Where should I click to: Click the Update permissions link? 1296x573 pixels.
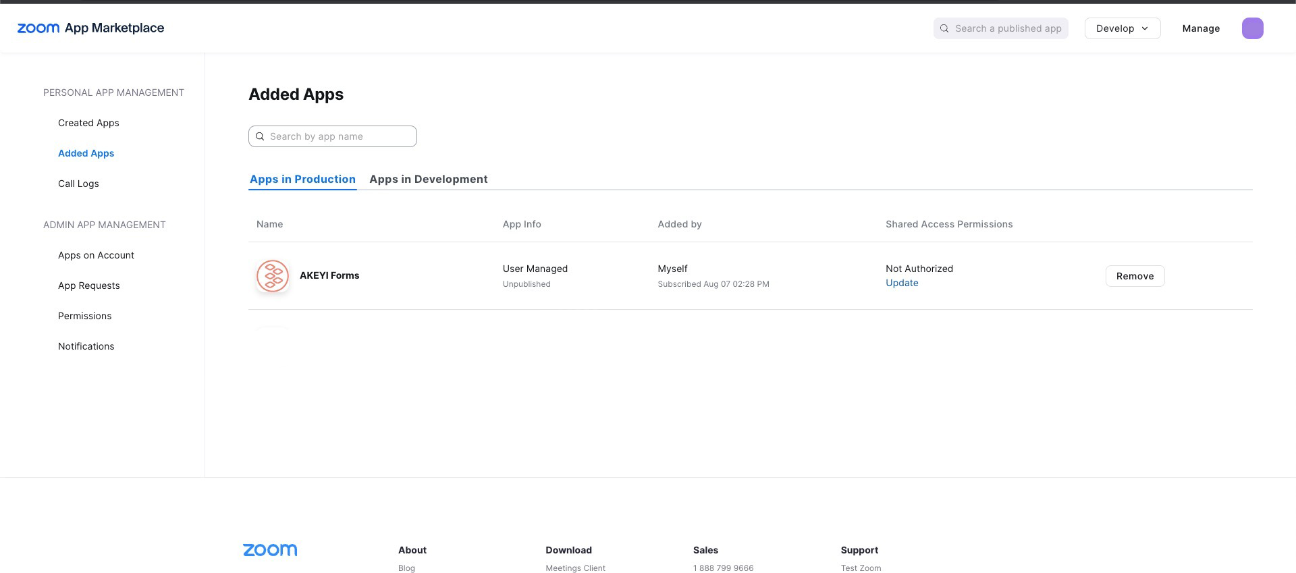pyautogui.click(x=901, y=283)
